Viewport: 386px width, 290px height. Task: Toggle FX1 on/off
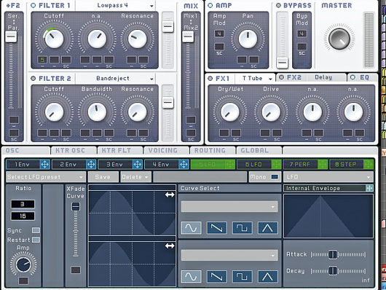click(x=210, y=79)
